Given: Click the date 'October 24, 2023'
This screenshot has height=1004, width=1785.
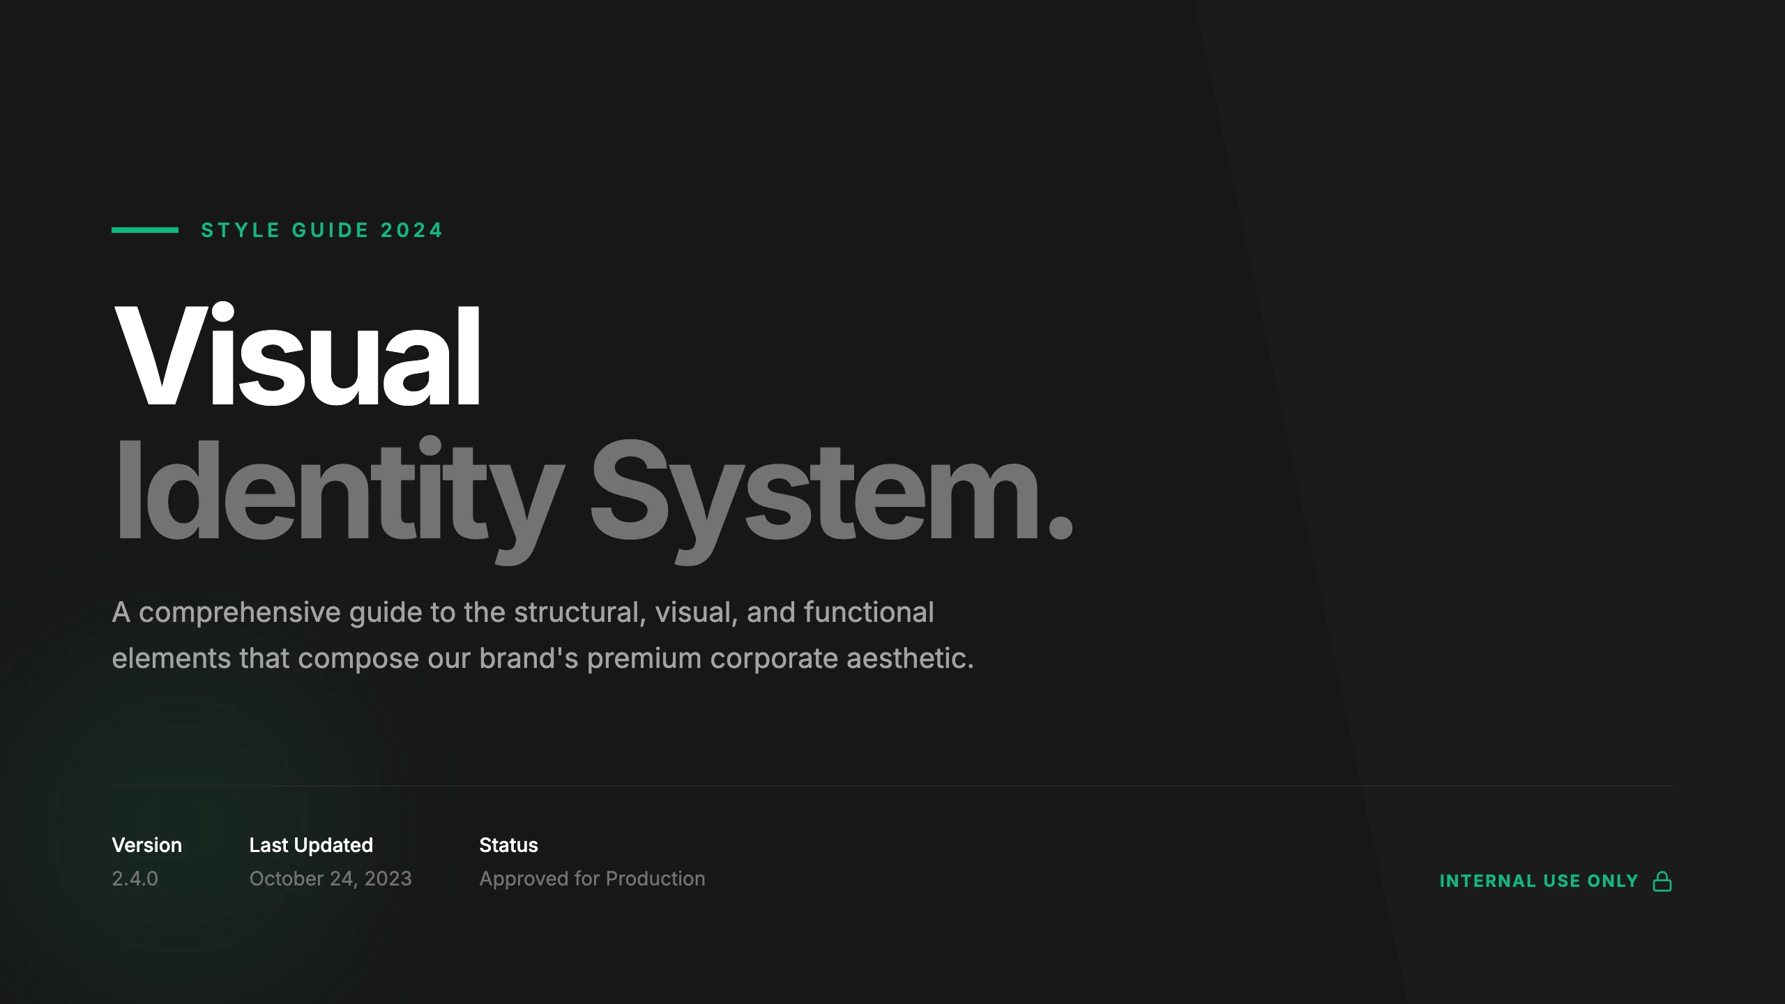Looking at the screenshot, I should coord(331,878).
